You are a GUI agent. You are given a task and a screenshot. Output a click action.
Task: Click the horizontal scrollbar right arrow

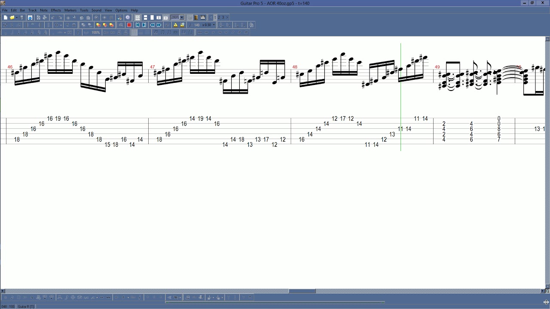542,291
